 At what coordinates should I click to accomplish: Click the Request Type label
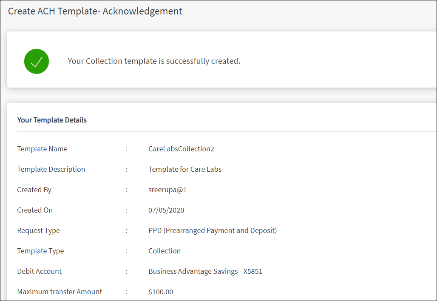(38, 230)
